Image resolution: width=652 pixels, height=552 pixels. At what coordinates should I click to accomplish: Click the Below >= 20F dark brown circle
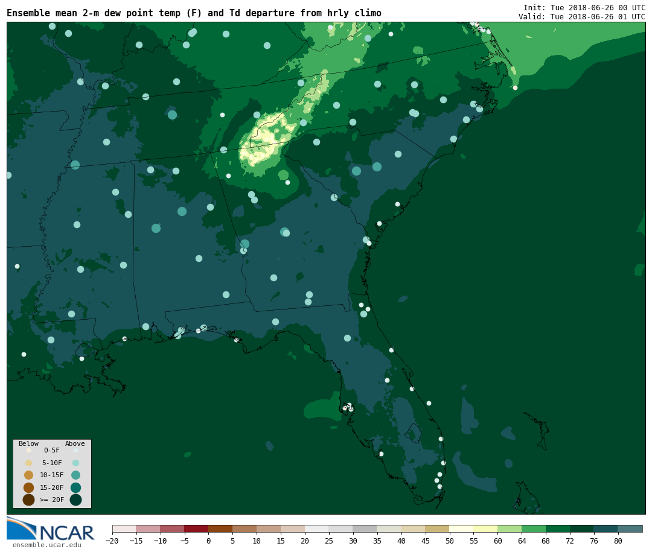click(29, 500)
